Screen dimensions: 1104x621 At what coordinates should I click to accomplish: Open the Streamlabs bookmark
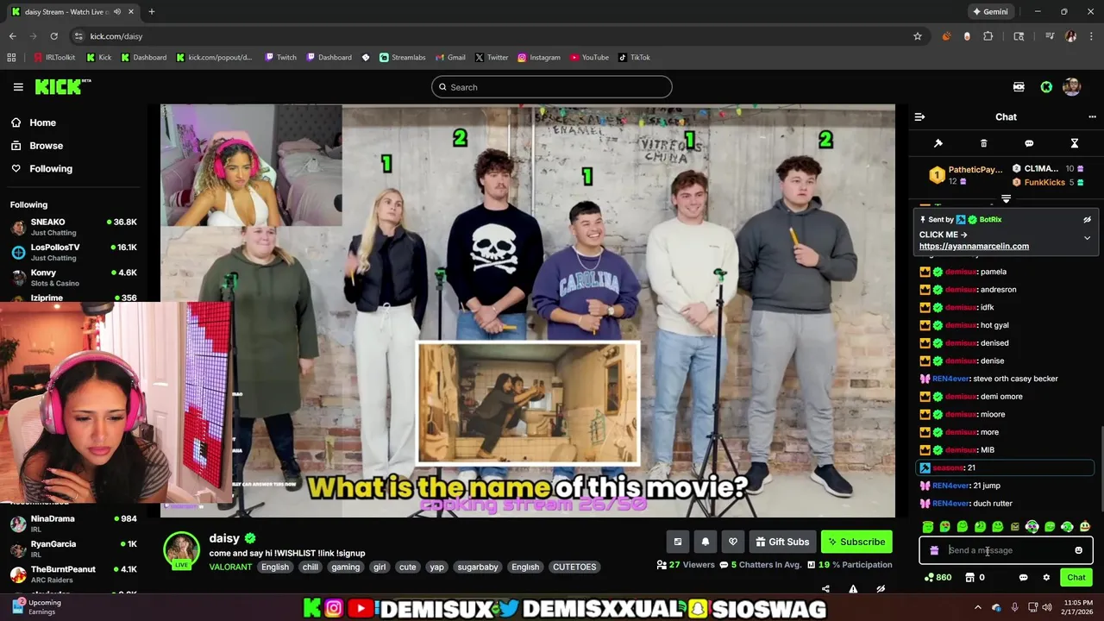(403, 58)
